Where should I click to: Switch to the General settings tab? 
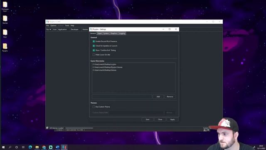click(x=93, y=33)
